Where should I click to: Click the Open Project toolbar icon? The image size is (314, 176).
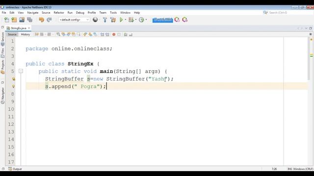[22, 20]
